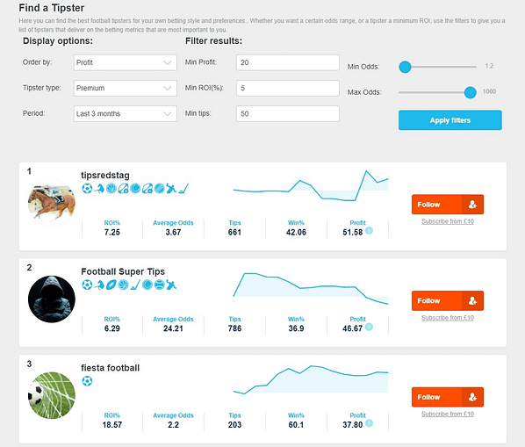Follow tipster fiesta football

(448, 397)
